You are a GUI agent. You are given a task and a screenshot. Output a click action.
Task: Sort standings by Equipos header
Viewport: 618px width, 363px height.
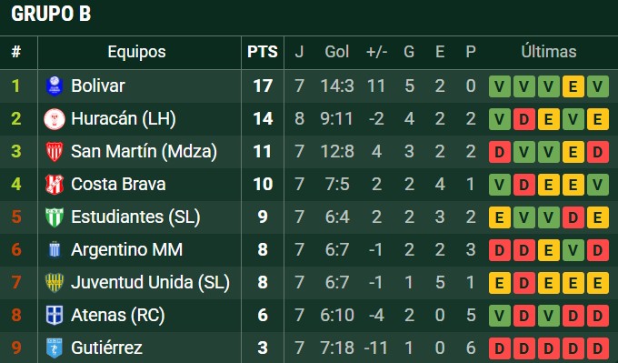coord(136,52)
